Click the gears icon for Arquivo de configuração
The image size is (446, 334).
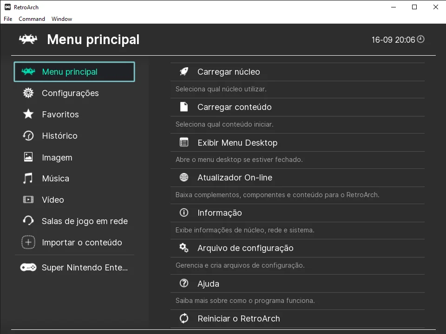tap(184, 248)
